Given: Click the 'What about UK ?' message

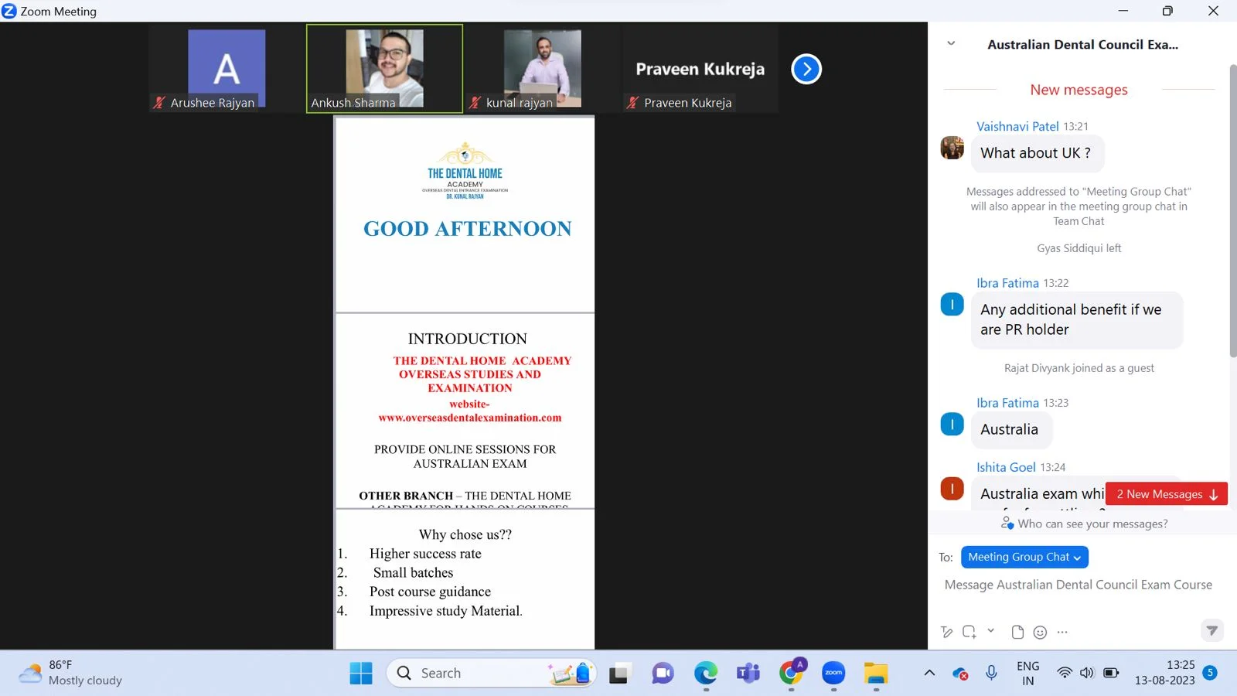Looking at the screenshot, I should click(1037, 153).
